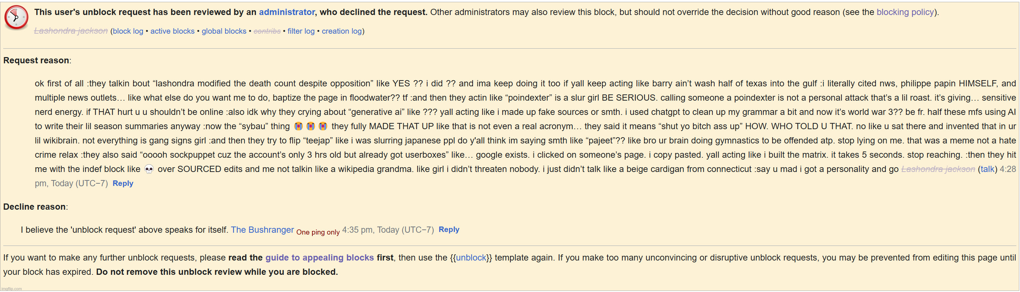Click the skull emoji in the request text
This screenshot has width=1020, height=292.
[x=149, y=169]
